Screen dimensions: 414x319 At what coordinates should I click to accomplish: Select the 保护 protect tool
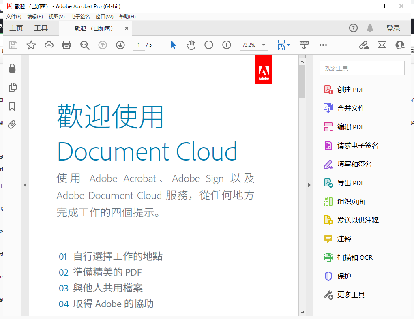[x=337, y=276]
